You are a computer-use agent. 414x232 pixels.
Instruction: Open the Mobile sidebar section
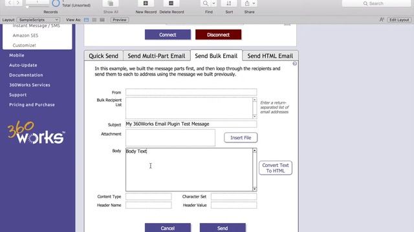[17, 55]
